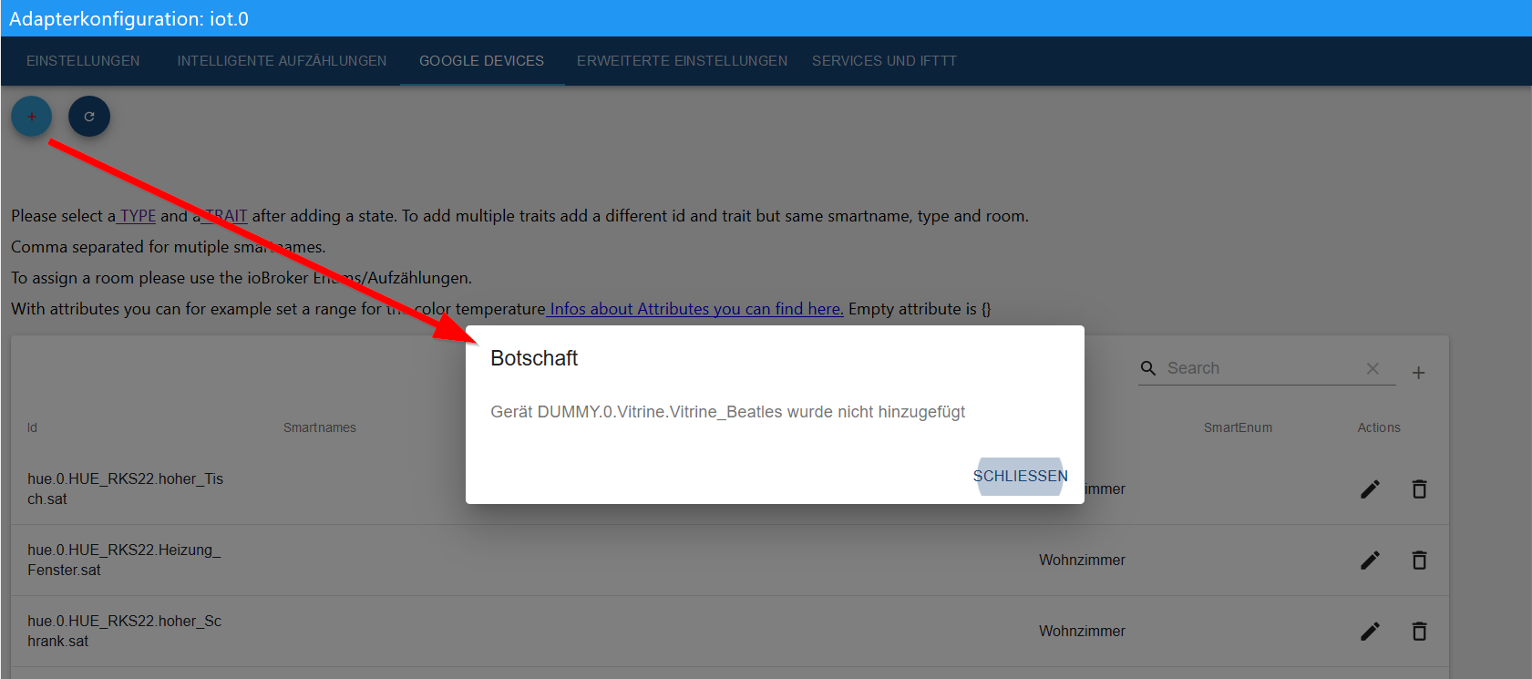Image resolution: width=1532 pixels, height=679 pixels.
Task: Open Infos about Attributes link
Action: coord(695,309)
